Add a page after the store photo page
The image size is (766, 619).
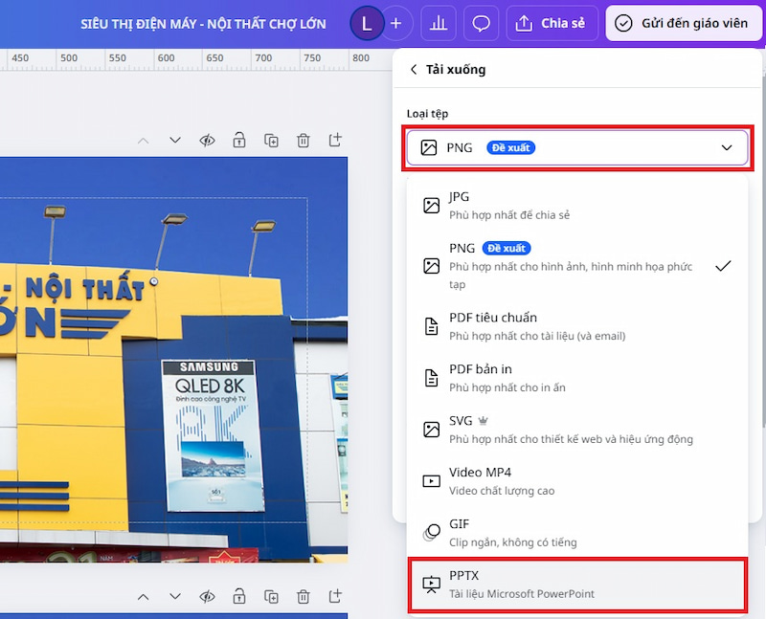[335, 141]
